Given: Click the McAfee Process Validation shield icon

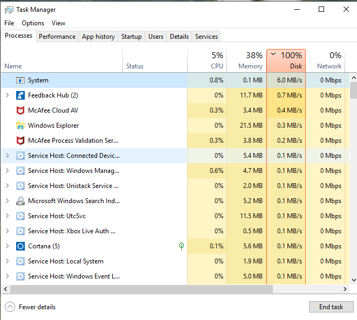Looking at the screenshot, I should tap(20, 141).
